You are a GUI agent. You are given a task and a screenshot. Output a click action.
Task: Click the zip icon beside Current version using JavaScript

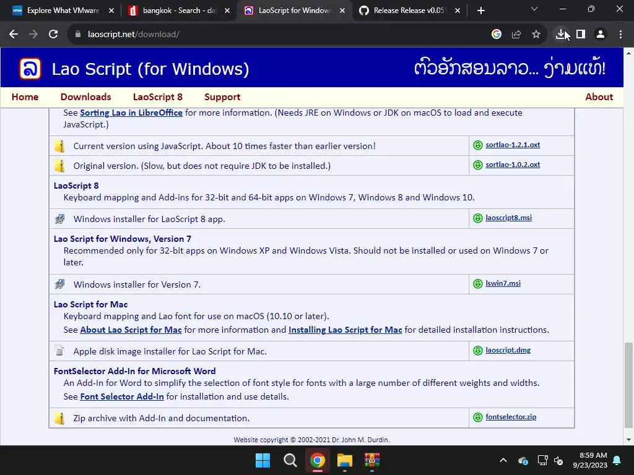pos(60,146)
